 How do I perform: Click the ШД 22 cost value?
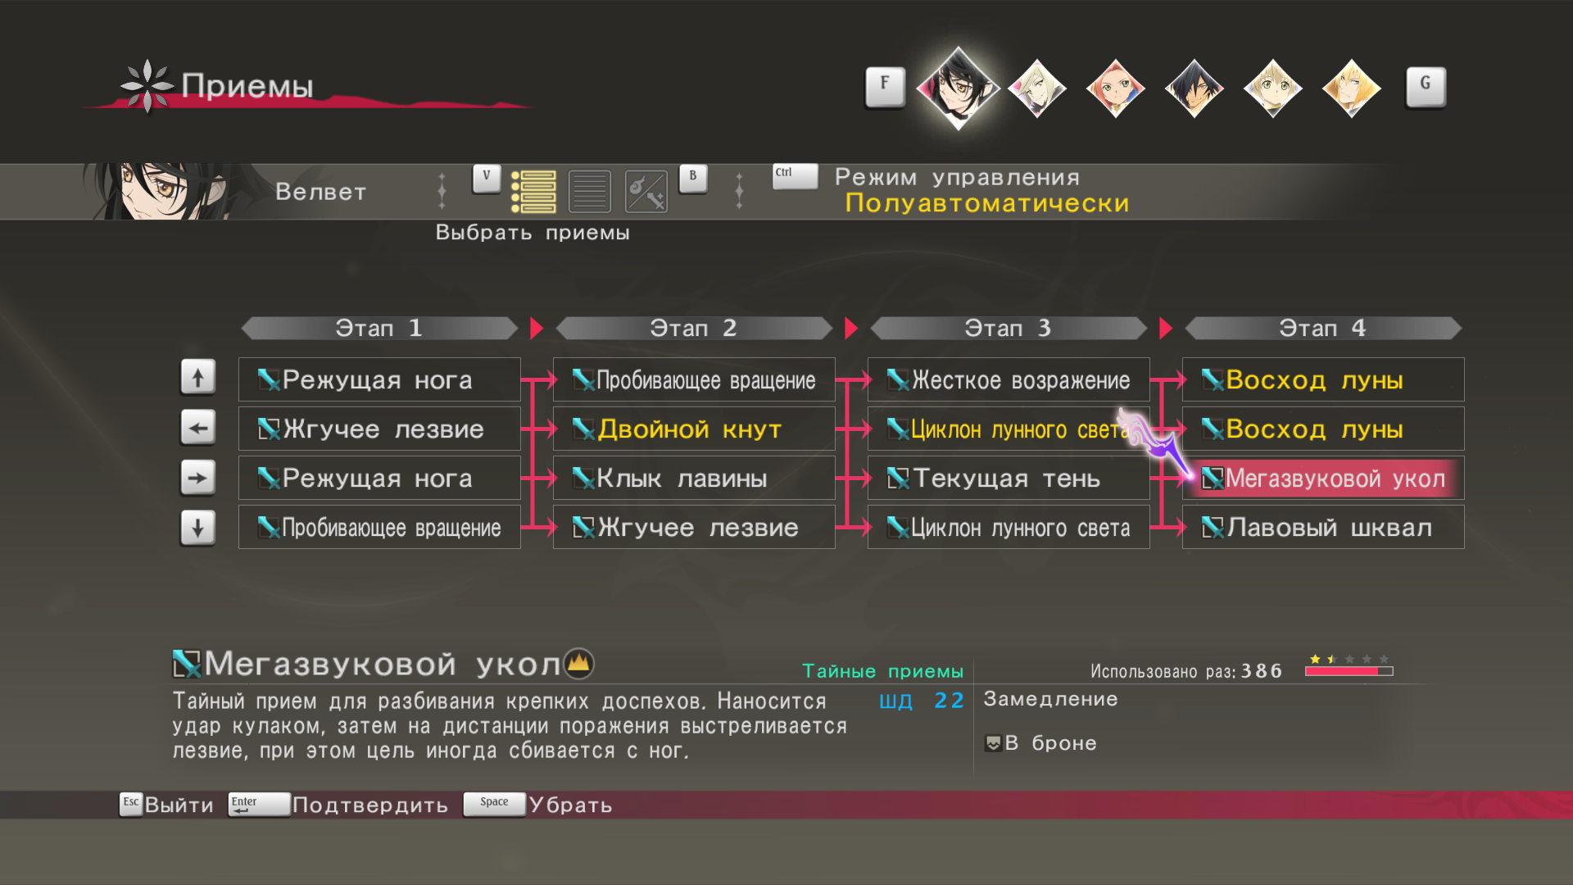click(x=922, y=701)
